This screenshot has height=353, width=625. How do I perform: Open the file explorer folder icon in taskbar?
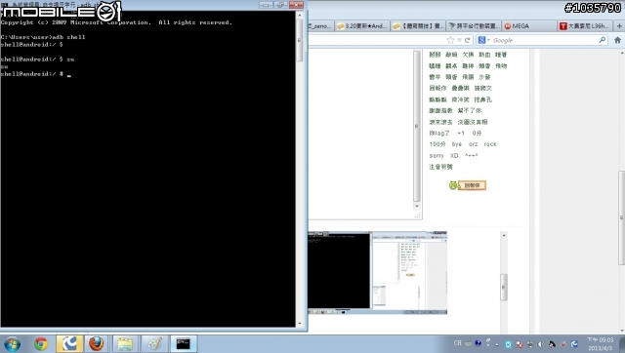[125, 344]
